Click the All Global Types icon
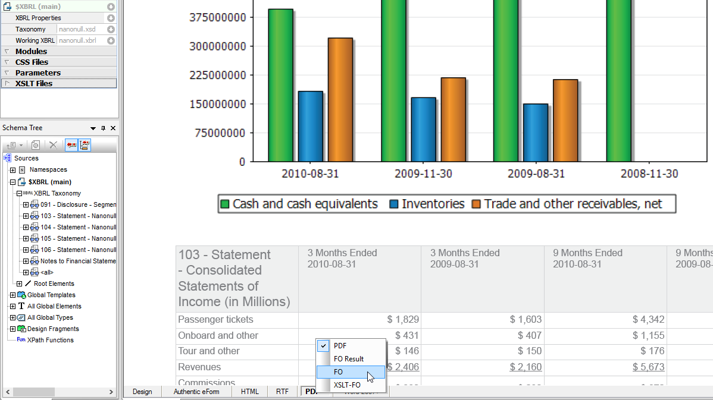This screenshot has width=713, height=400. pos(21,317)
